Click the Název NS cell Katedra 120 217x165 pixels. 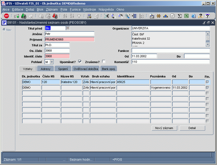pos(71,82)
